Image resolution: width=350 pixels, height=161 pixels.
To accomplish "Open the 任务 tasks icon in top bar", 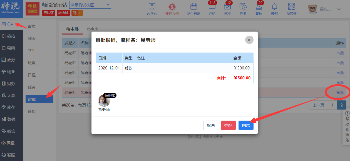I will click(x=243, y=9).
